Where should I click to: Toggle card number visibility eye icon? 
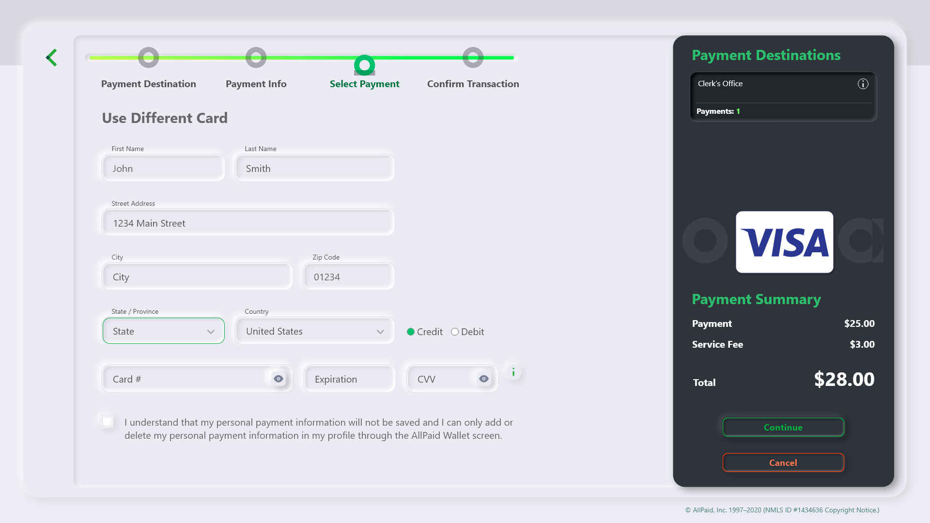[278, 379]
